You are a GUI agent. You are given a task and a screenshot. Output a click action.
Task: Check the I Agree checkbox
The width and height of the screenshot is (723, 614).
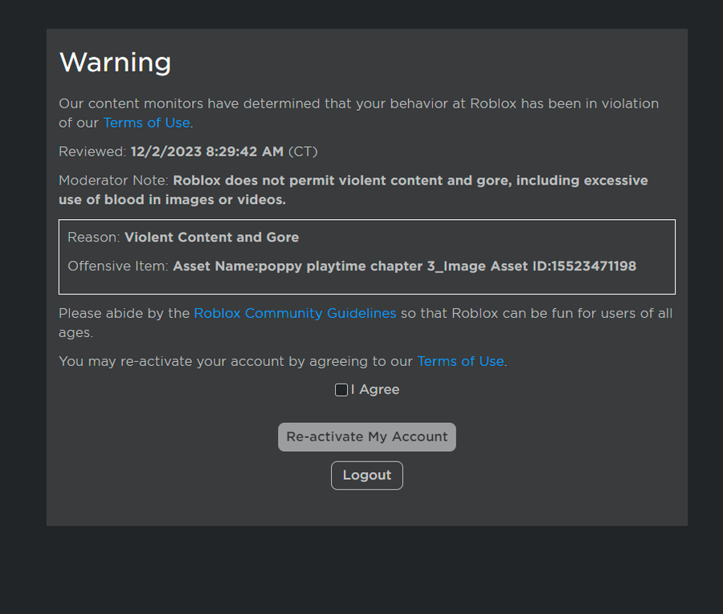click(x=341, y=390)
